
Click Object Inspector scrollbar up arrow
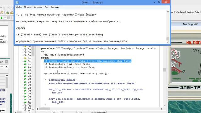tap(7, 75)
